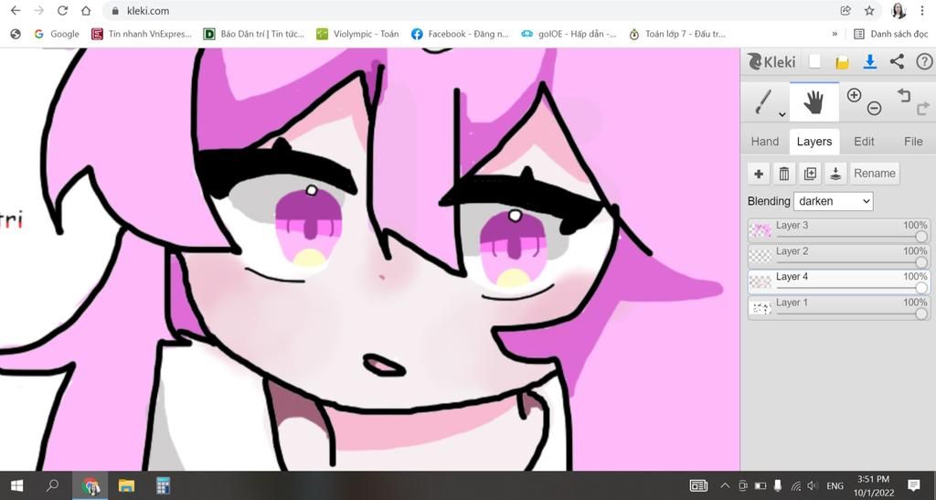The width and height of the screenshot is (936, 500).
Task: Create a new image with the blank page icon
Action: 814,61
